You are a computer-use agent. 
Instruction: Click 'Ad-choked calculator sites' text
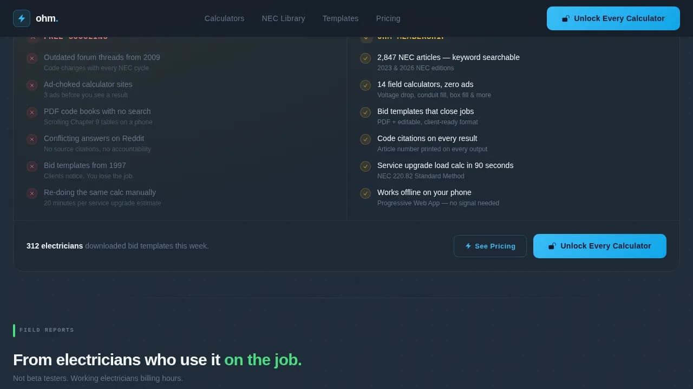[x=88, y=84]
